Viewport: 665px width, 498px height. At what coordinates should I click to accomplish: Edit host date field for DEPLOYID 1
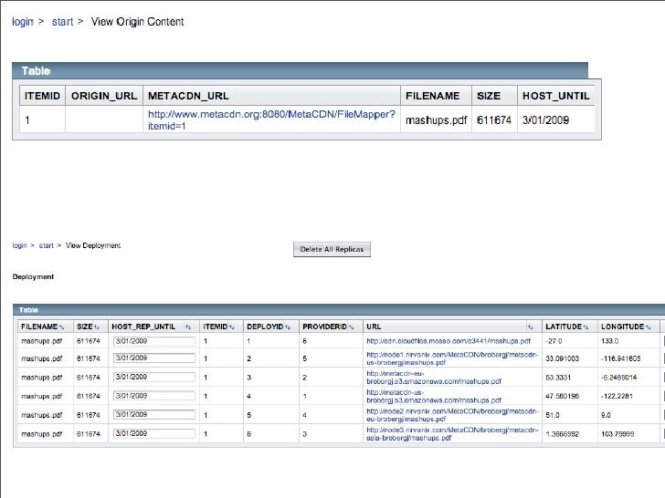click(x=153, y=341)
